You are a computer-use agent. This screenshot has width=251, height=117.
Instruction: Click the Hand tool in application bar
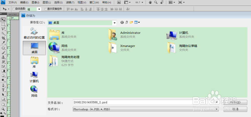pos(150,2)
